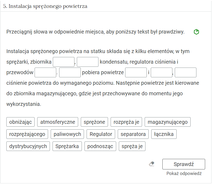Select the word chip 'Sprężarka'

pyautogui.click(x=67, y=146)
